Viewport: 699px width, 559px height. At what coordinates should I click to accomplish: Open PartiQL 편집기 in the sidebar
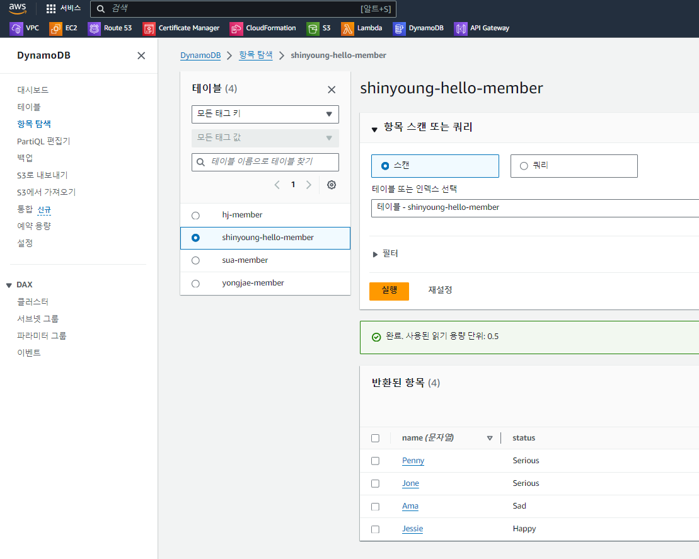[43, 141]
